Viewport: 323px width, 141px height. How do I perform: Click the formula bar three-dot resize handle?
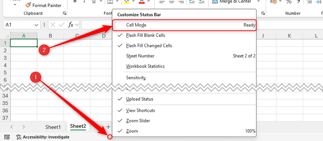(44, 25)
